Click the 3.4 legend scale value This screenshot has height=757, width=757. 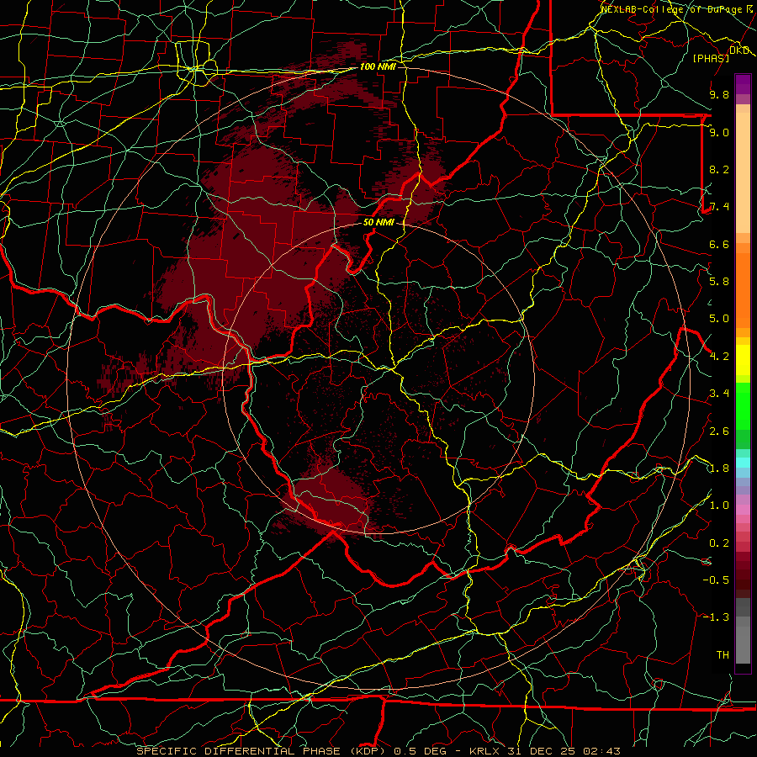[x=719, y=394]
